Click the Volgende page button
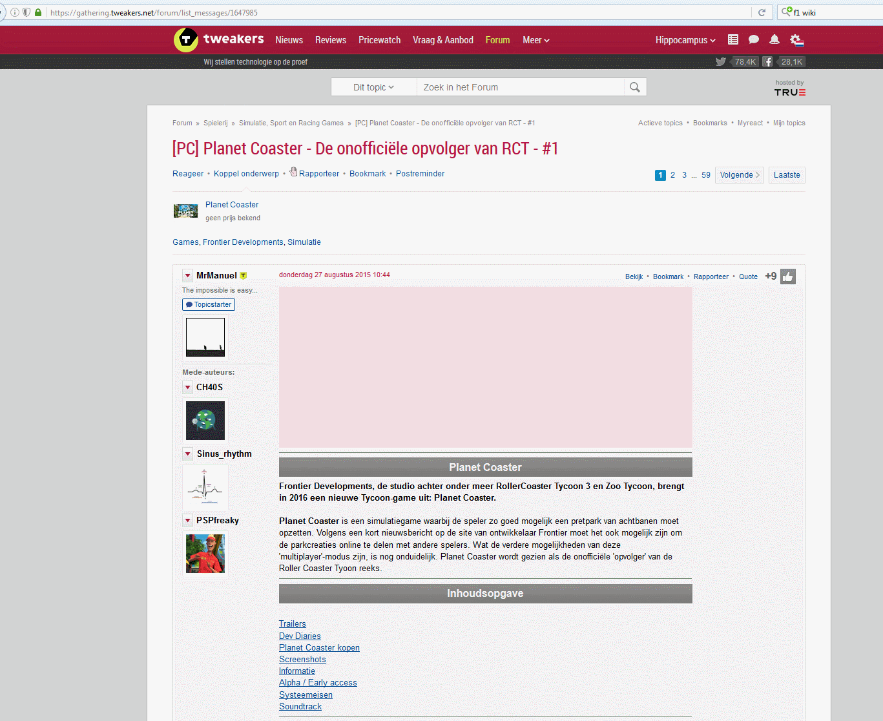Viewport: 883px width, 721px height. point(740,175)
